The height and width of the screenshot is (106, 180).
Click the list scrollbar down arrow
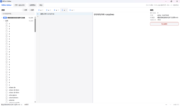point(35,102)
